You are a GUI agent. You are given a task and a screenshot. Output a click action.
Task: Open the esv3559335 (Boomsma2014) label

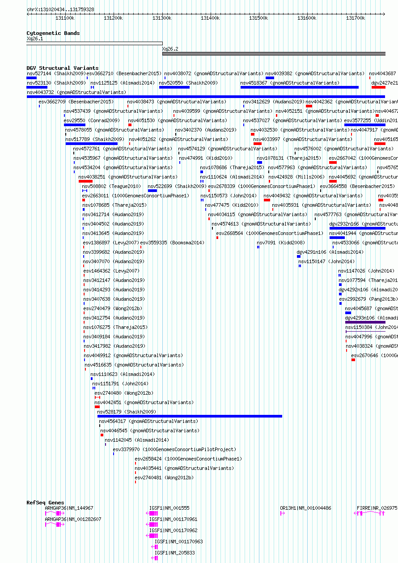(x=172, y=243)
